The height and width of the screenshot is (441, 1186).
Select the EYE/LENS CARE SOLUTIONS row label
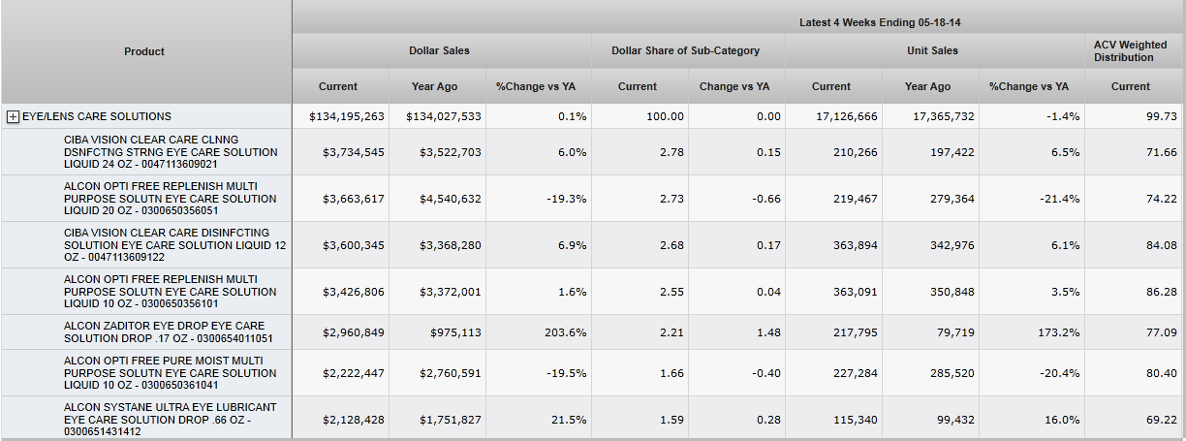[97, 116]
